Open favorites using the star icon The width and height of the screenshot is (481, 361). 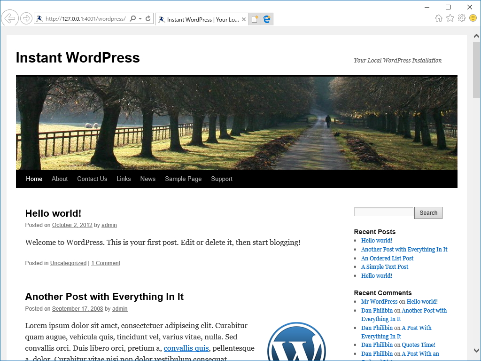click(x=450, y=17)
